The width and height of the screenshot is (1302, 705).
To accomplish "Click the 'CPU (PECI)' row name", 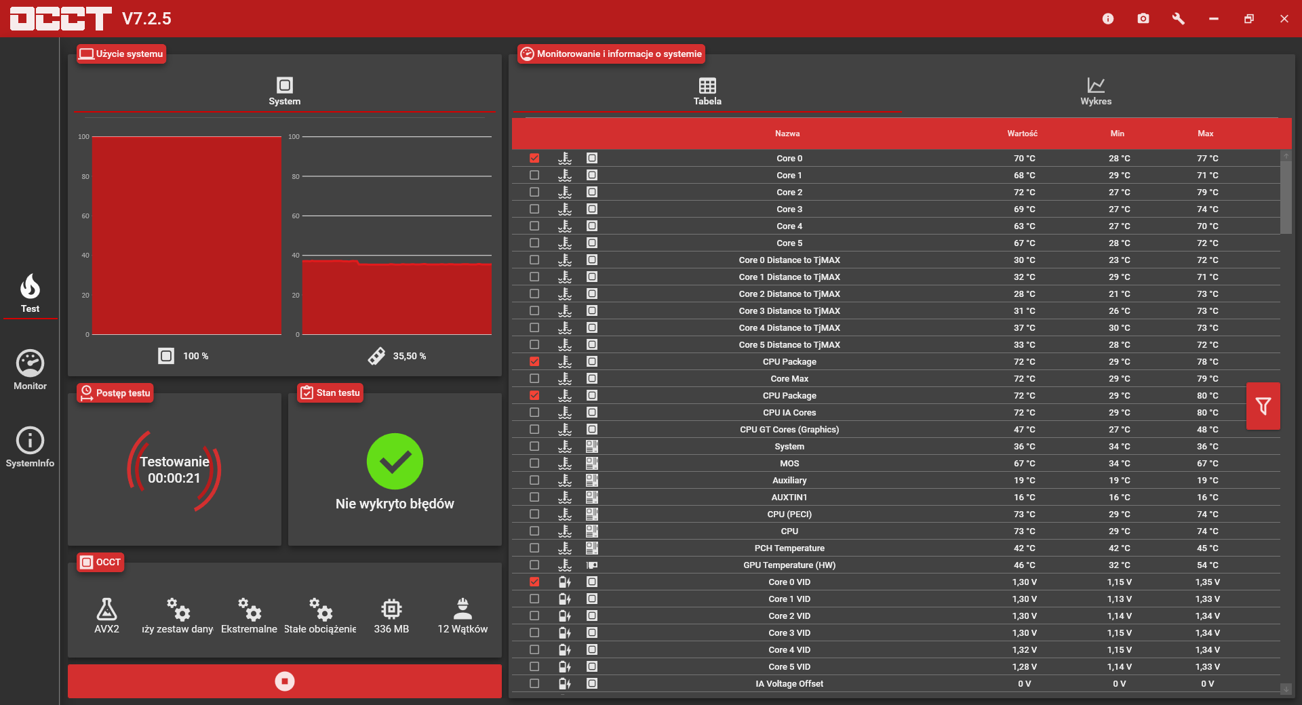I will tap(789, 514).
